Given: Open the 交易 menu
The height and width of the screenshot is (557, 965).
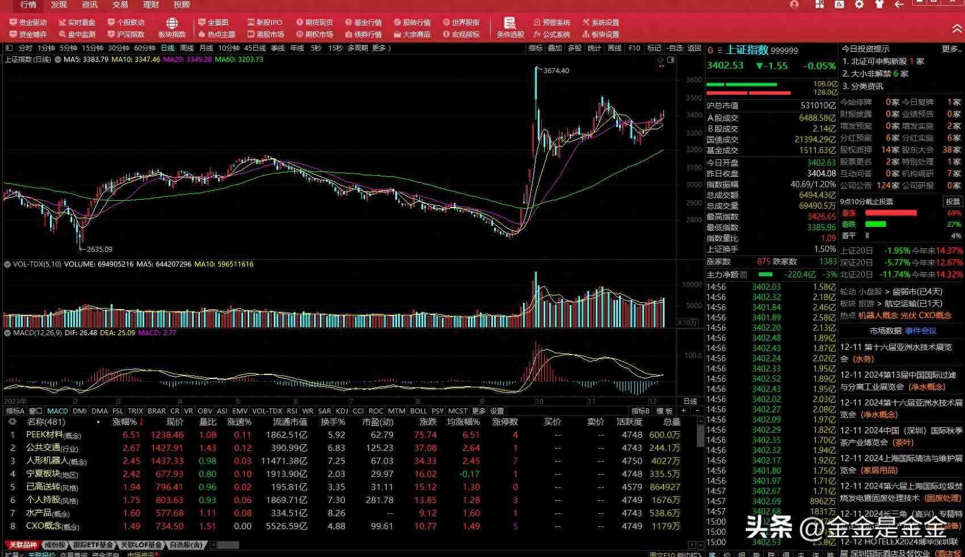Looking at the screenshot, I should click(120, 5).
